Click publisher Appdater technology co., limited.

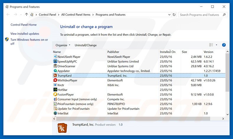129,71
